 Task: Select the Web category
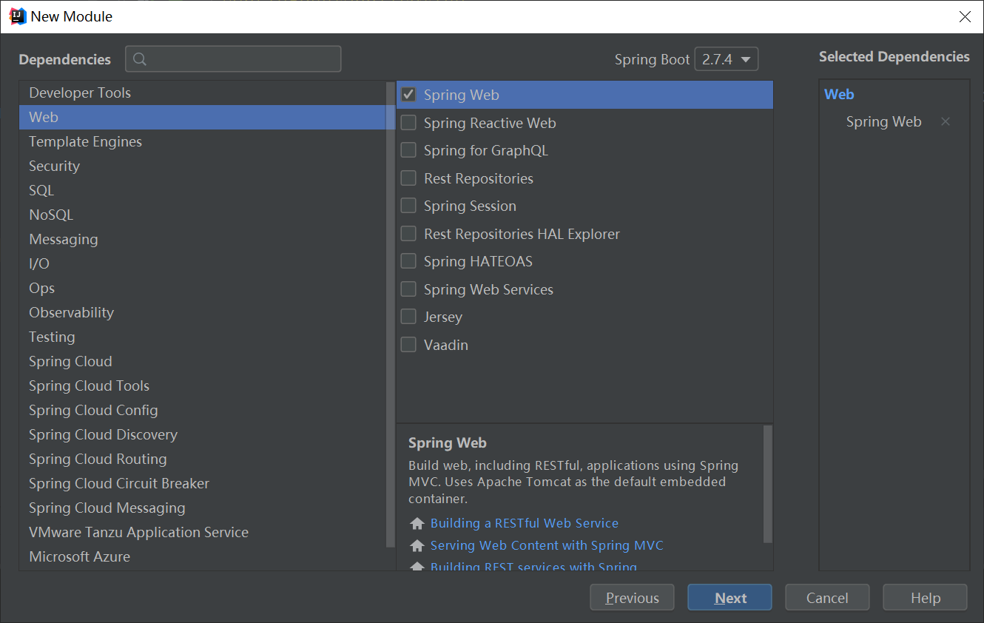pyautogui.click(x=203, y=117)
